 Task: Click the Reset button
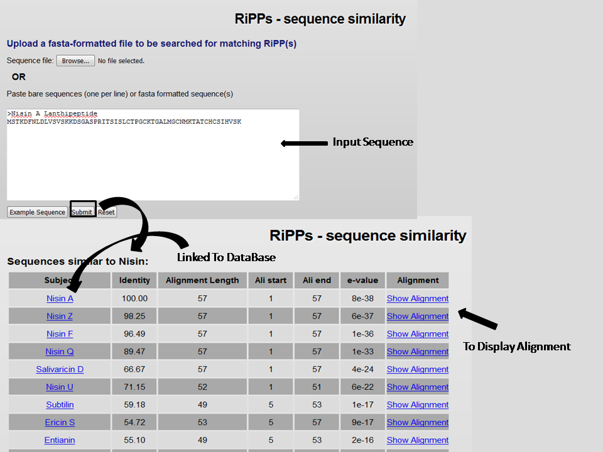tap(106, 212)
